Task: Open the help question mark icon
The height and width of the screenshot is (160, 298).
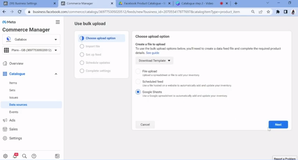Action: pyautogui.click(x=34, y=156)
